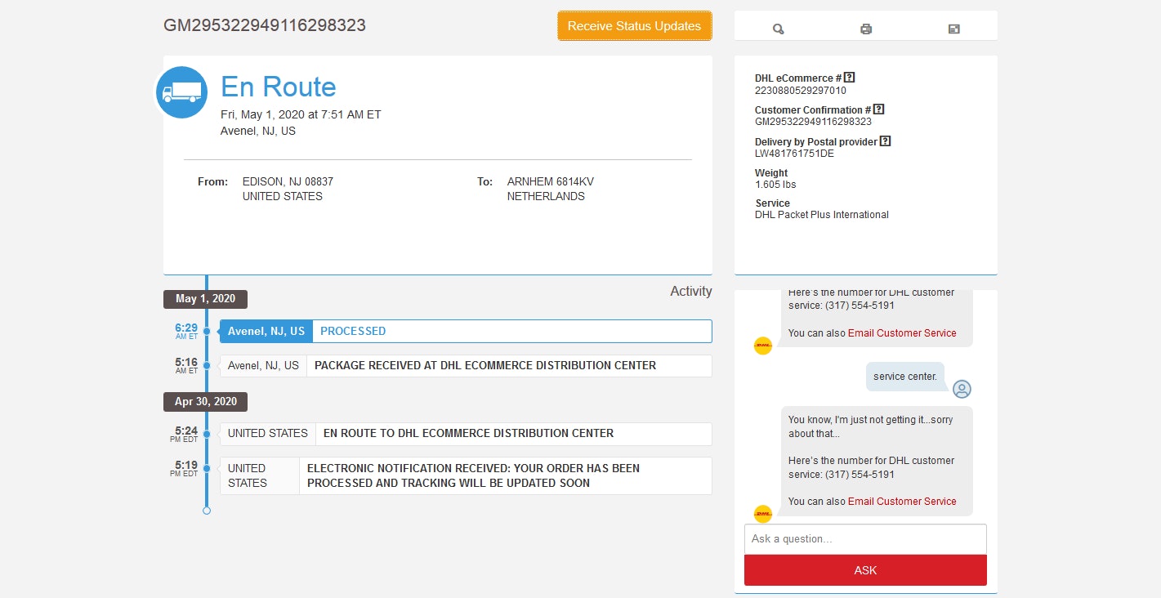Click the printer icon
Image resolution: width=1161 pixels, height=598 pixels.
(x=866, y=29)
